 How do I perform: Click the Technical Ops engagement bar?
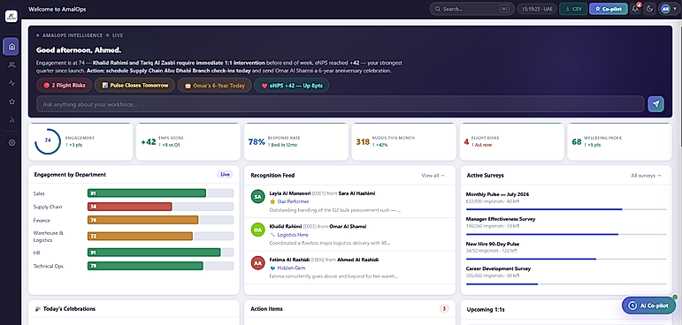(x=145, y=266)
